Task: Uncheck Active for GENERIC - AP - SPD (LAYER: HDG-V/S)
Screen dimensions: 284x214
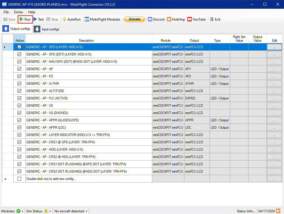Action: (19, 47)
